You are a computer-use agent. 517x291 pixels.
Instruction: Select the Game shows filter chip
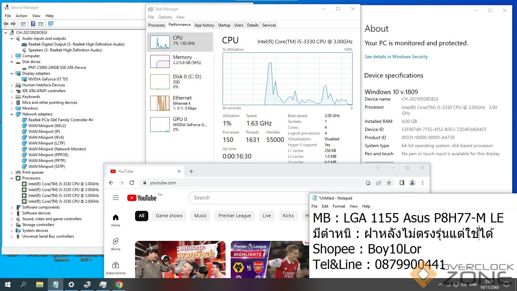tap(169, 216)
